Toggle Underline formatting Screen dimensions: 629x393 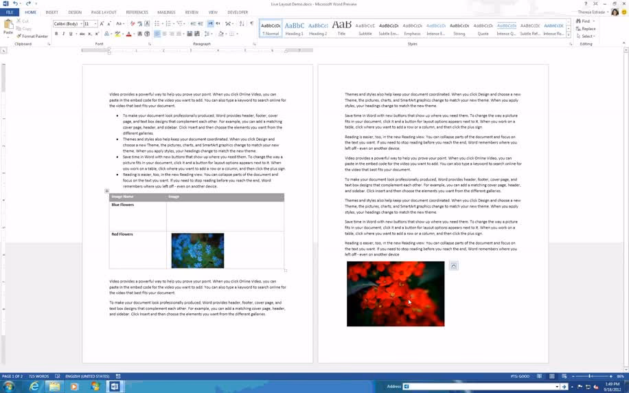pos(71,34)
